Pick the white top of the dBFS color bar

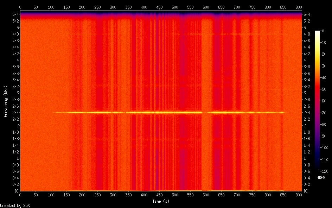coord(317,32)
